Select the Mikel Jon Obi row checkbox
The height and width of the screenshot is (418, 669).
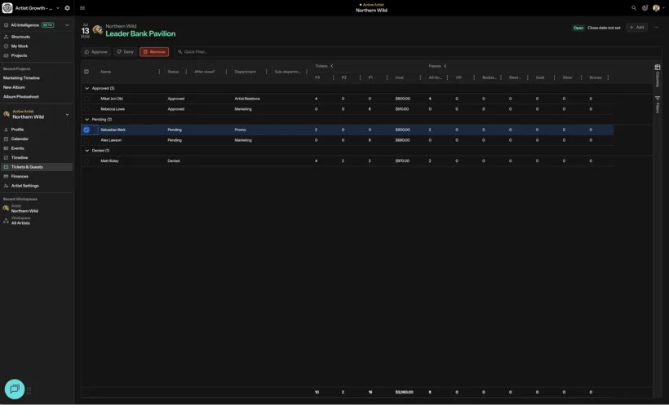86,99
